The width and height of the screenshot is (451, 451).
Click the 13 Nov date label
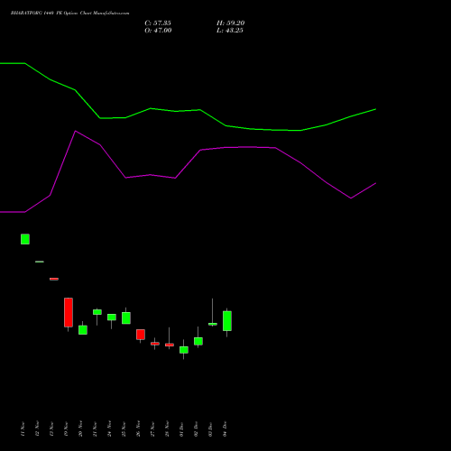point(51,428)
